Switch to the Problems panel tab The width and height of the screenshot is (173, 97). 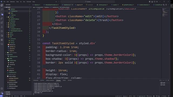(36, 80)
